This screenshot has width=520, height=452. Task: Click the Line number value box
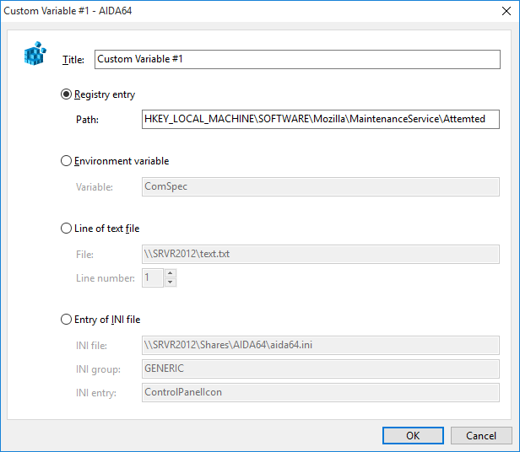pyautogui.click(x=153, y=277)
